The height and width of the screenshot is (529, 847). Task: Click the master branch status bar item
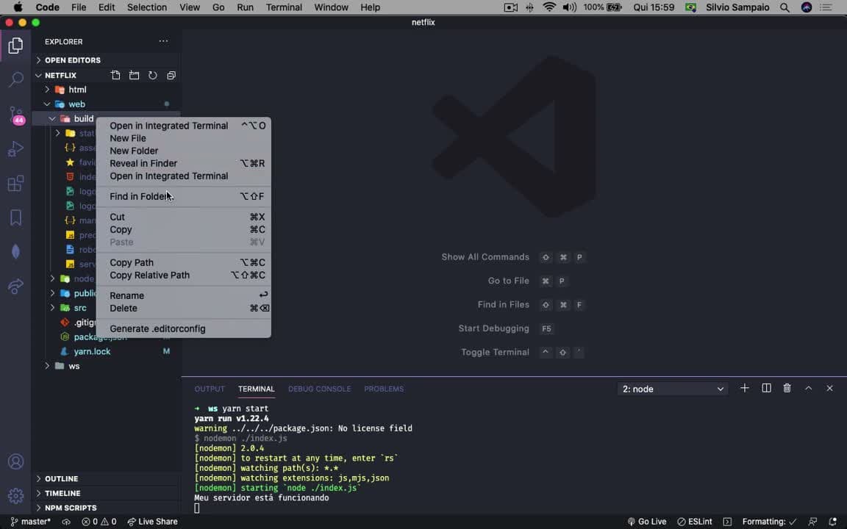[x=30, y=522]
